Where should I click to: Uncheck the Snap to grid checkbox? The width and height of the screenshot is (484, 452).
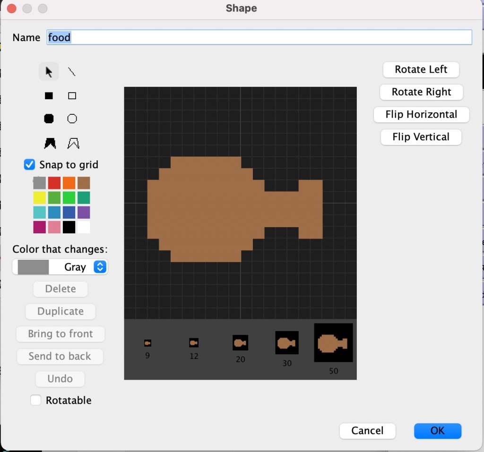pyautogui.click(x=30, y=164)
